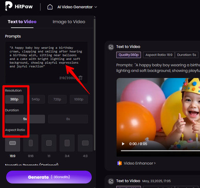Switch to the Text to Video tab
Viewport: 200px width, 188px height.
coord(22,22)
